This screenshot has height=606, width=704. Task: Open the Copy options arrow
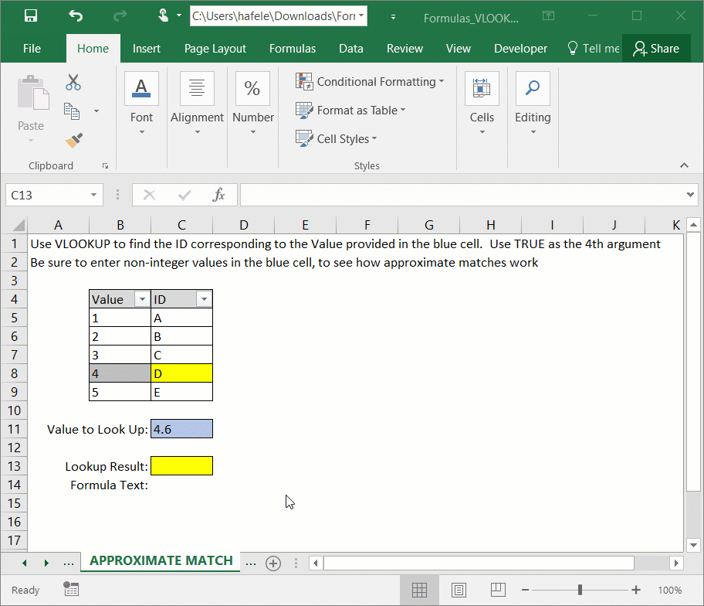pyautogui.click(x=96, y=111)
